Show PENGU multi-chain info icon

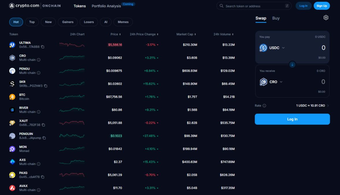click(x=39, y=73)
